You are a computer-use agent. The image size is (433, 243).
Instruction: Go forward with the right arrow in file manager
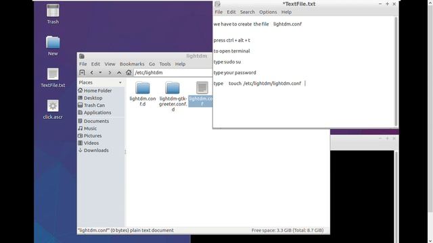tap(110, 72)
